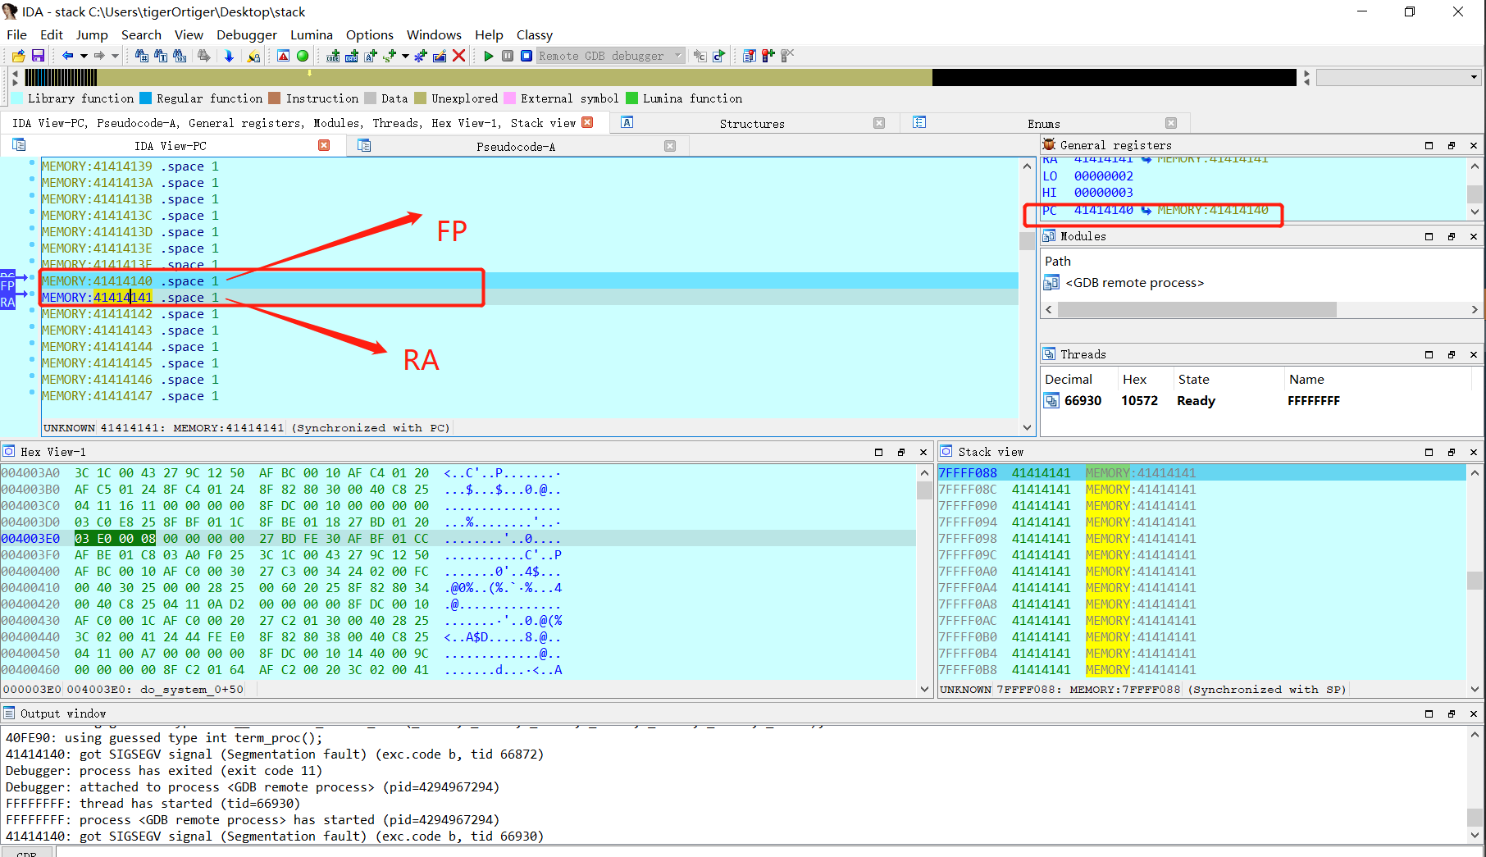Click the red X delete icon in toolbar
The image size is (1486, 857).
[459, 56]
